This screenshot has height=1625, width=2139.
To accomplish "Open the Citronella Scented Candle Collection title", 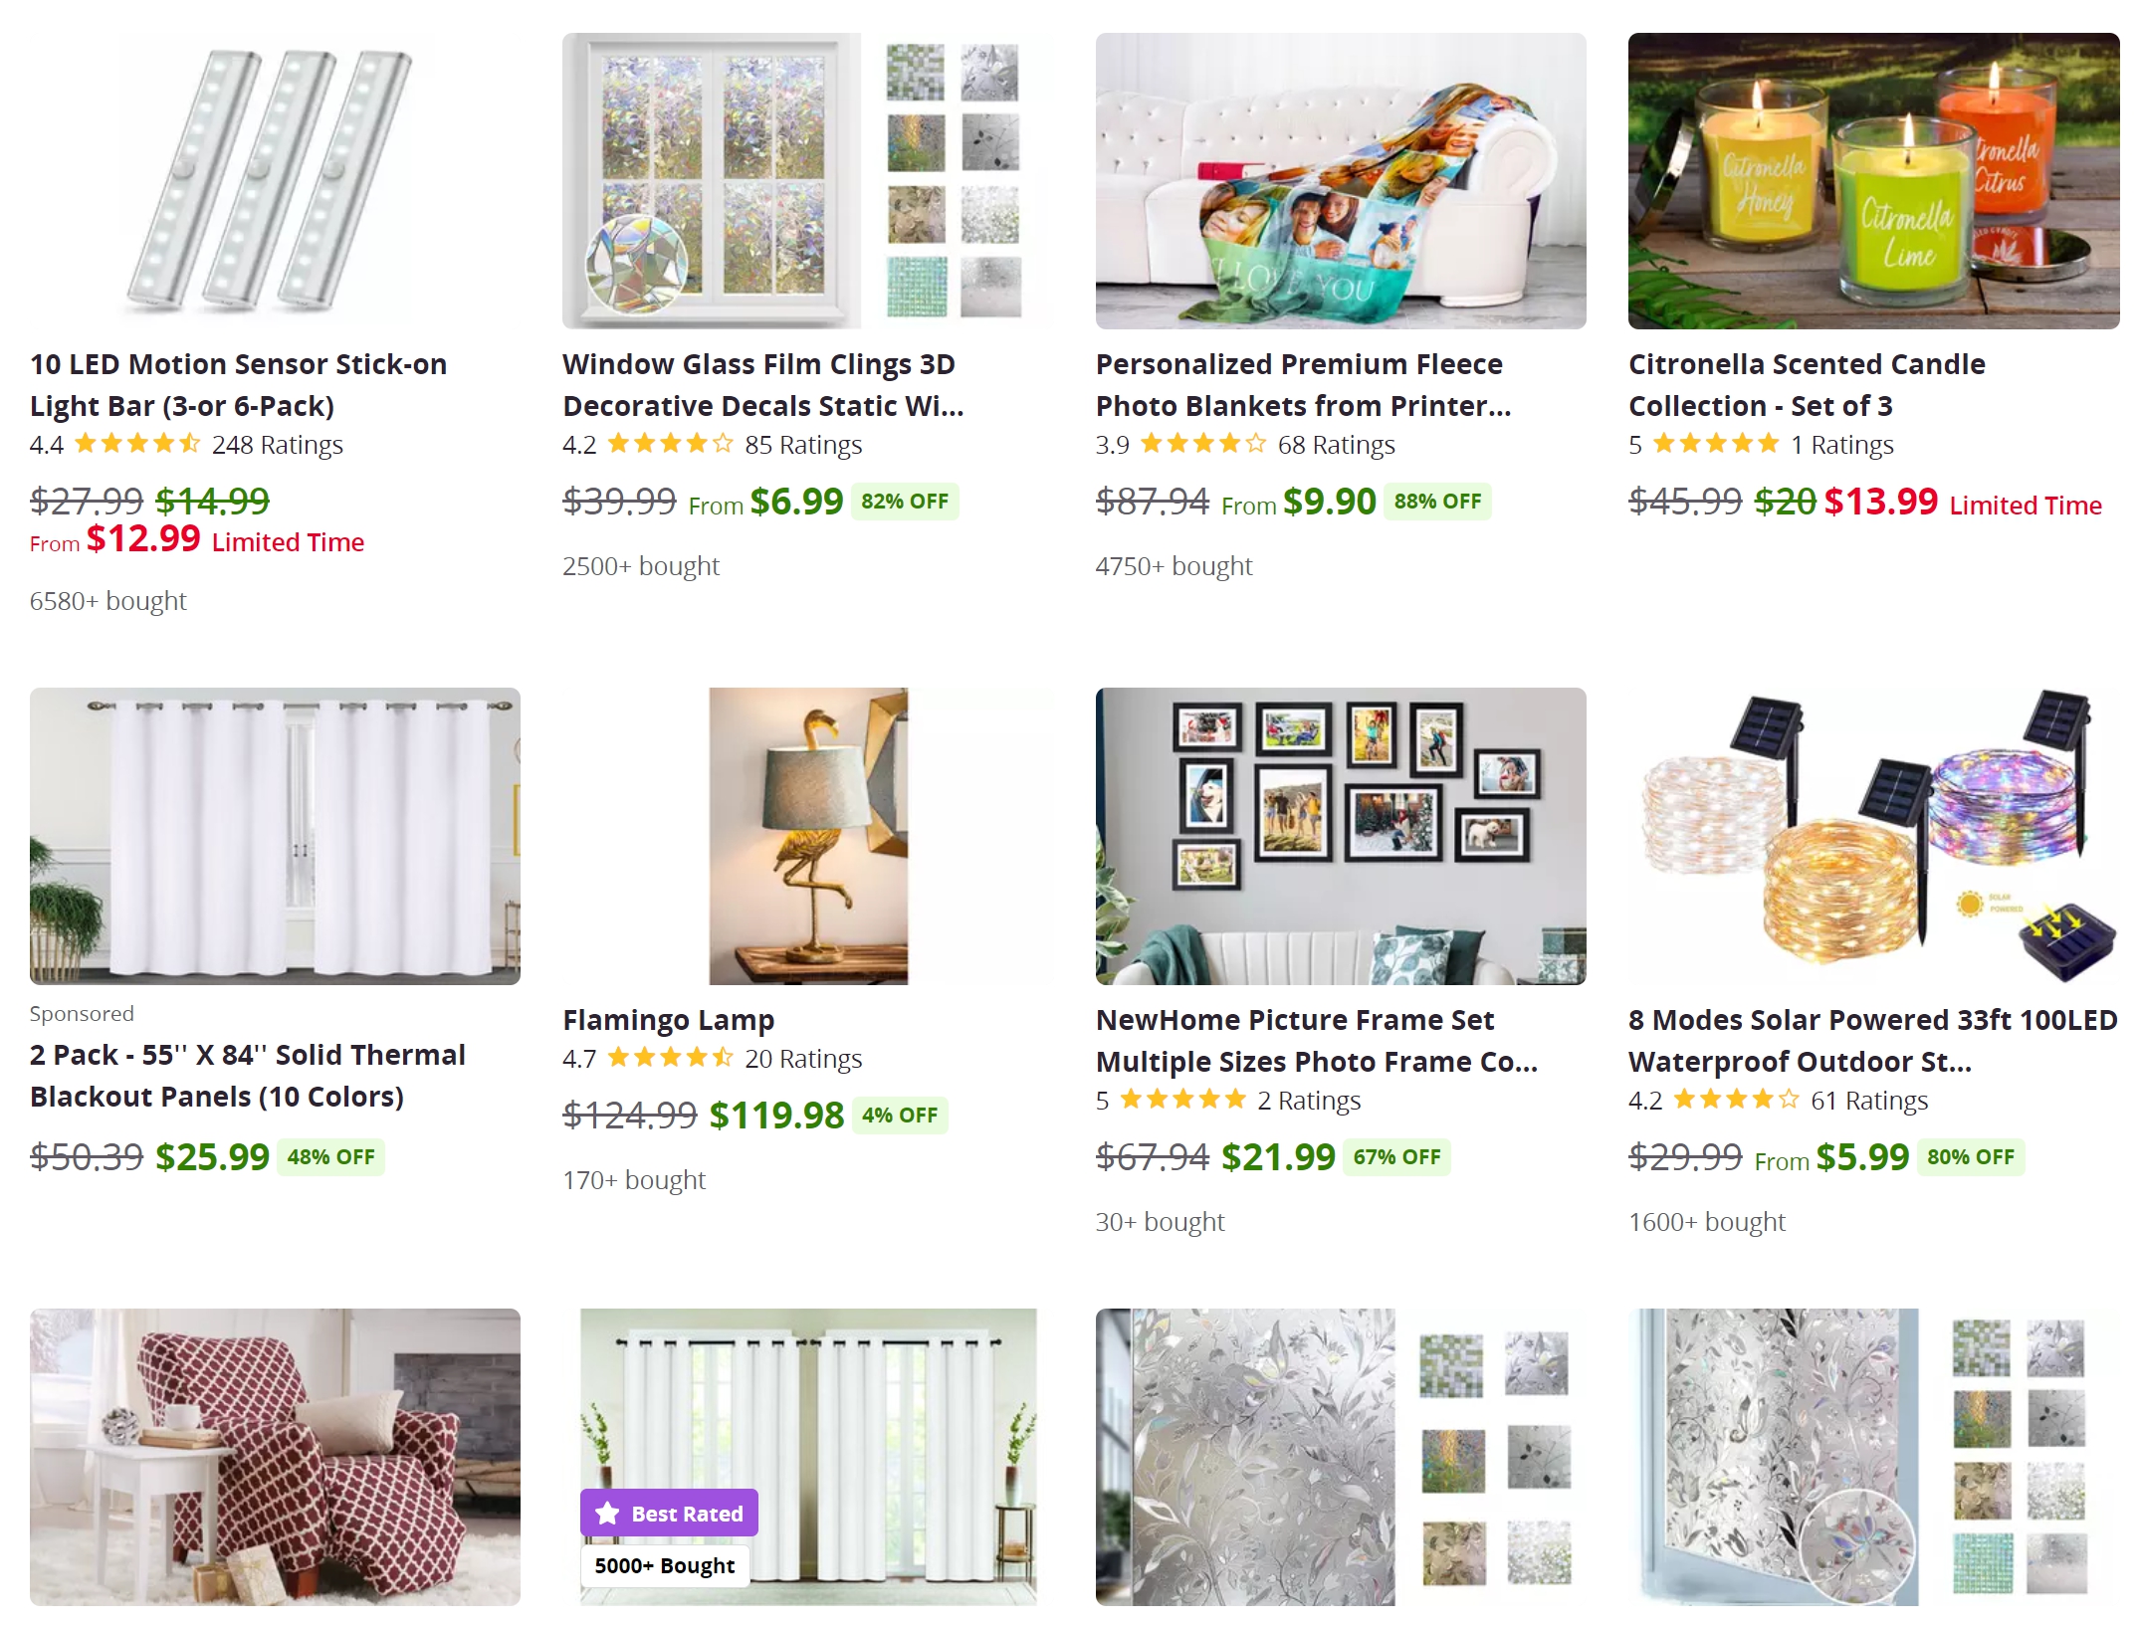I will point(1807,385).
